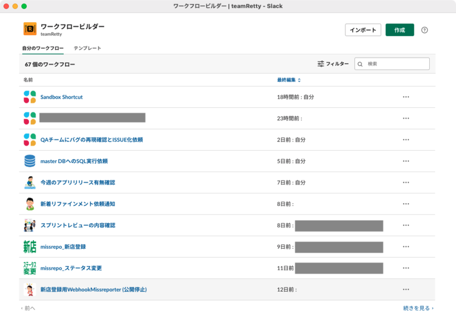Click the 12日前 timestamp cell
456x336 pixels.
(287, 289)
